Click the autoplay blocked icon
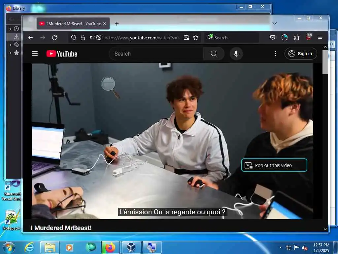 [x=99, y=38]
